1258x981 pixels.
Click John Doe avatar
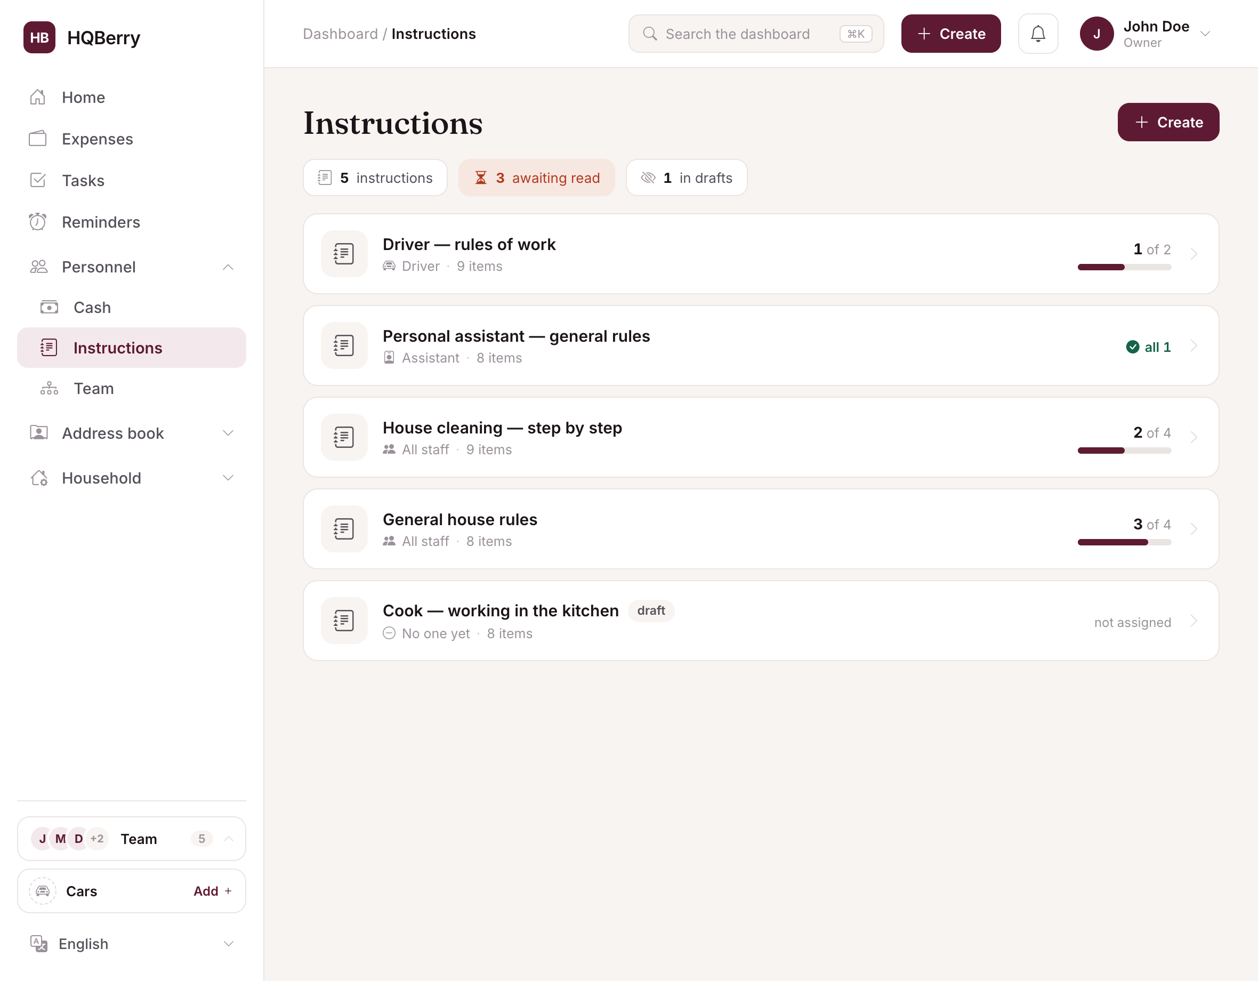[1096, 34]
